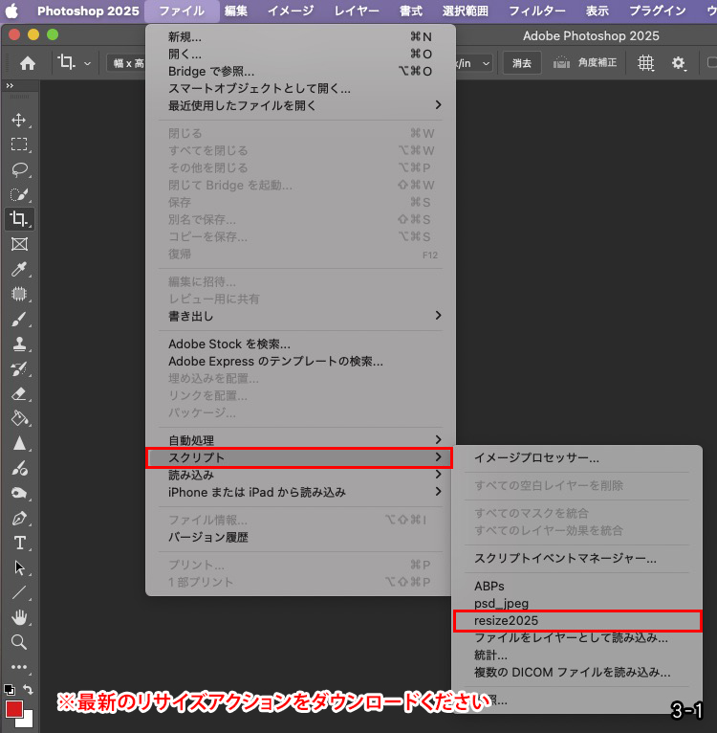This screenshot has height=733, width=717.
Task: Click the 角度補正 straighten button
Action: (x=585, y=63)
